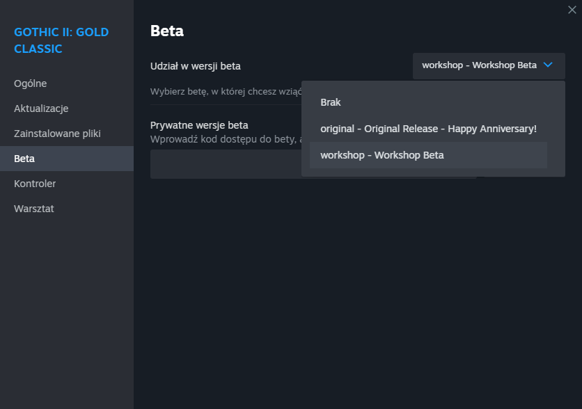Select original - Original Release beta option
582x409 pixels.
click(x=428, y=129)
